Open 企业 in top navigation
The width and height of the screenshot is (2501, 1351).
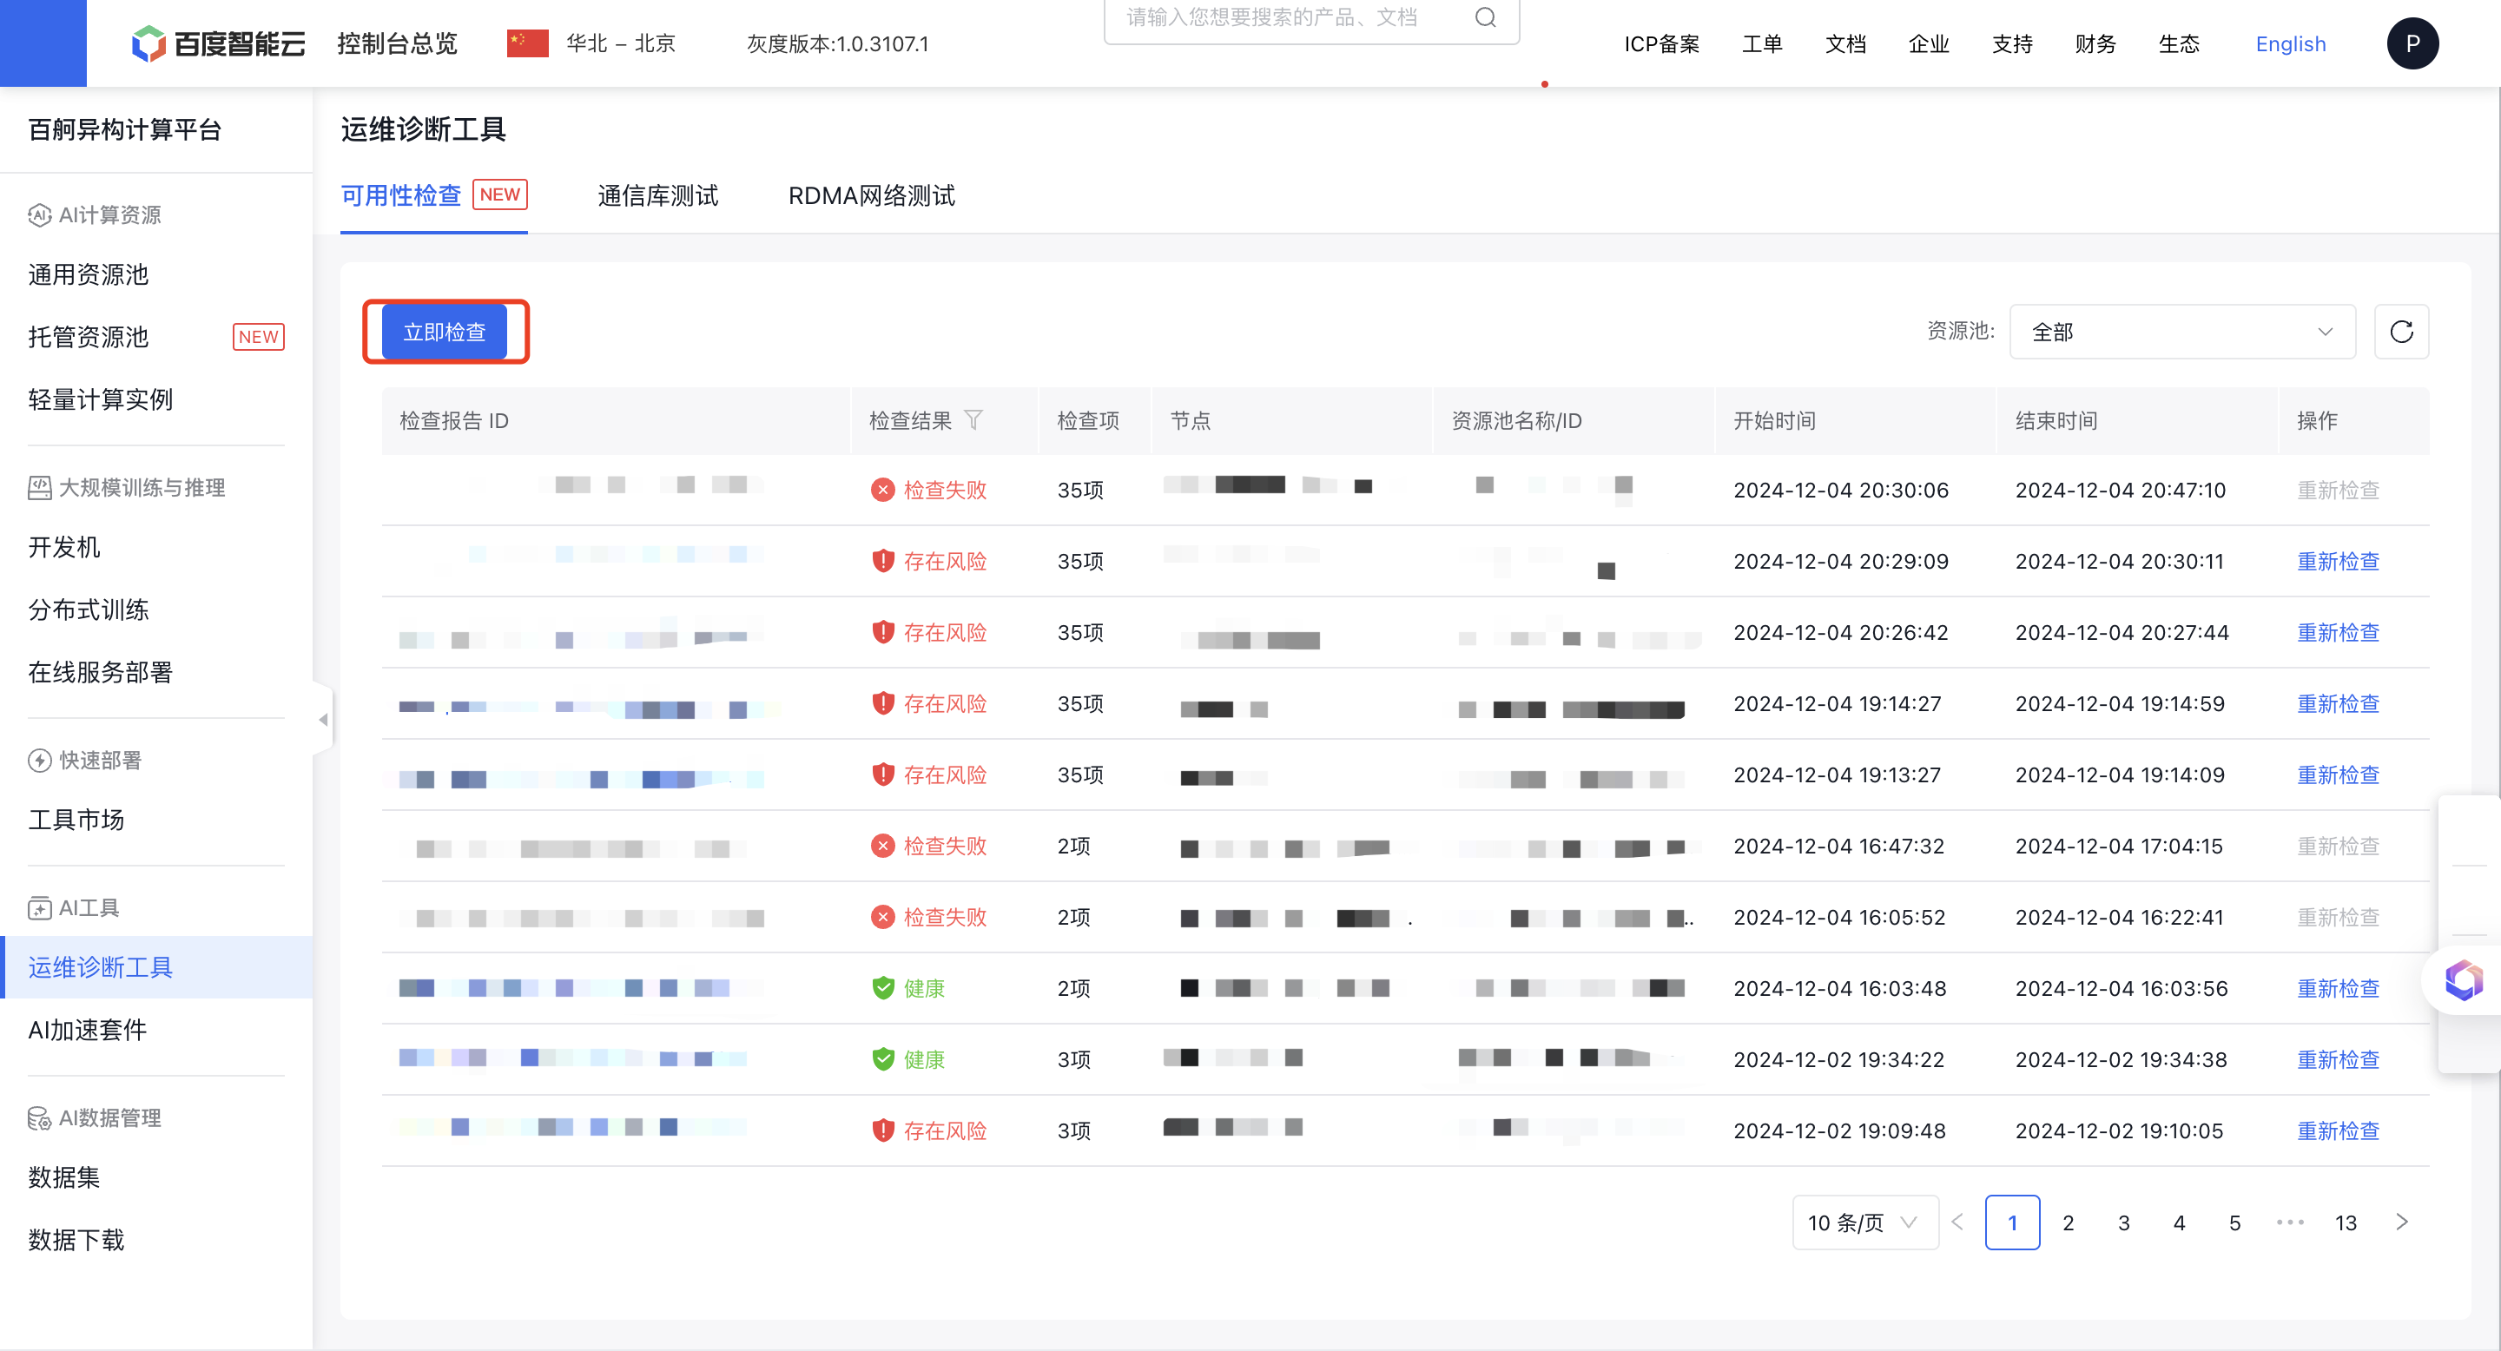pyautogui.click(x=1928, y=43)
